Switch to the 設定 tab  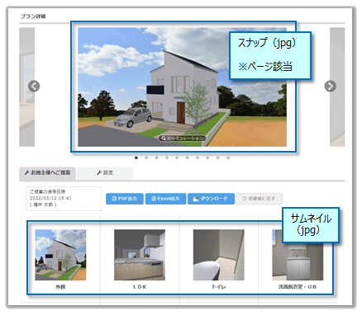[x=105, y=173]
